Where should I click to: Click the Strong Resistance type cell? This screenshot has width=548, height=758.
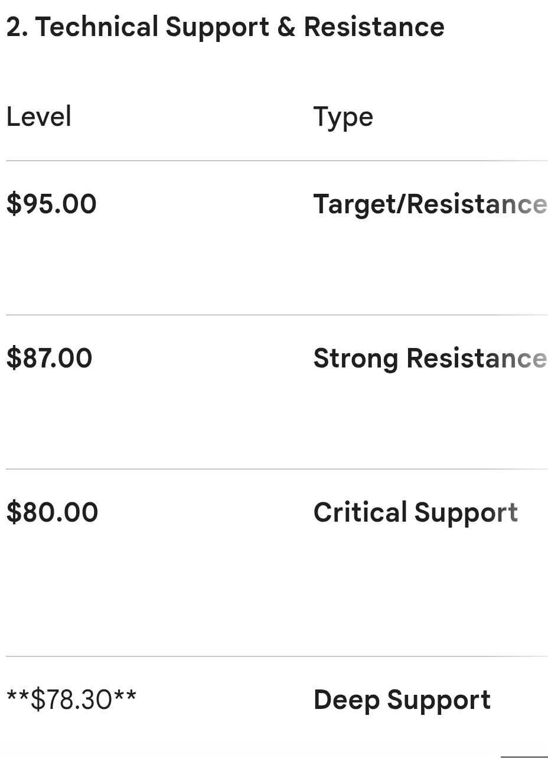pos(429,358)
